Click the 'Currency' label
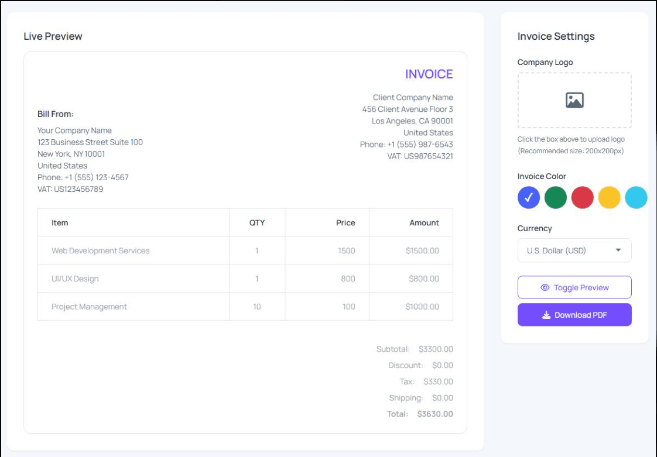657x457 pixels. click(535, 228)
